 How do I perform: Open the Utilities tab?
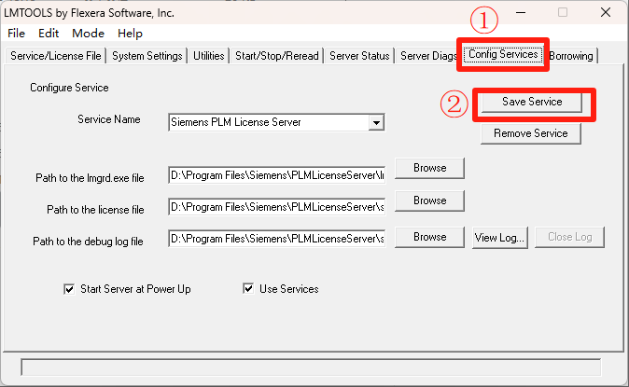(209, 56)
